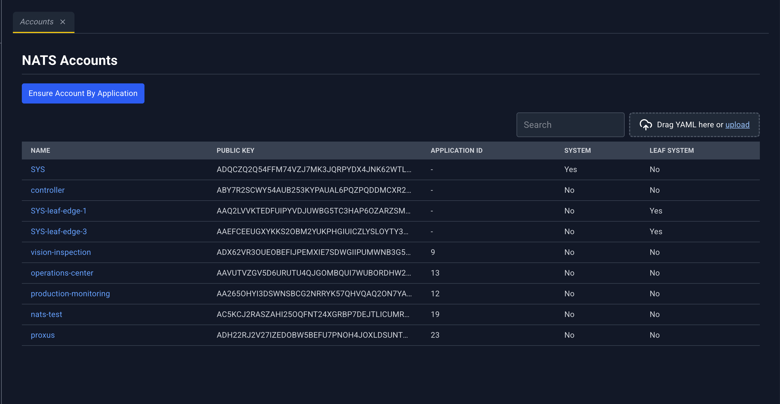Image resolution: width=780 pixels, height=404 pixels.
Task: Click the cloud upload icon
Action: pyautogui.click(x=646, y=125)
